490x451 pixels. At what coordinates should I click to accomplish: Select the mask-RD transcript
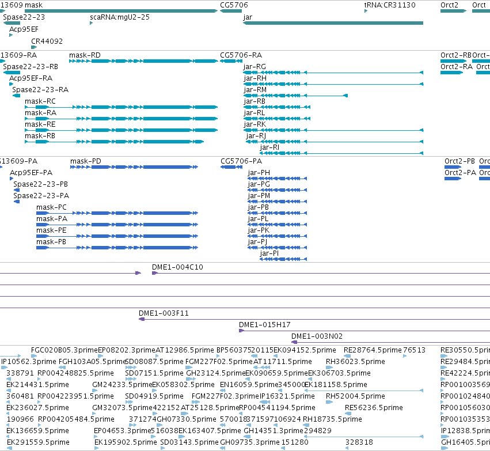pos(143,61)
